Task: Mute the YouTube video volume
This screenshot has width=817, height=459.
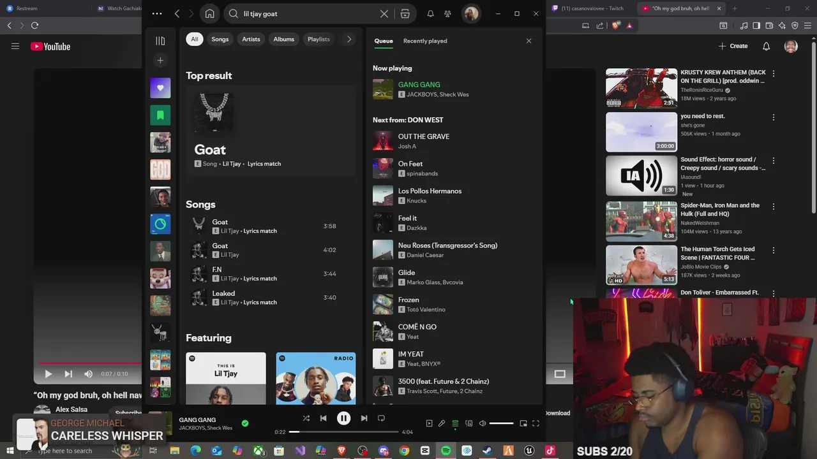Action: tap(88, 374)
